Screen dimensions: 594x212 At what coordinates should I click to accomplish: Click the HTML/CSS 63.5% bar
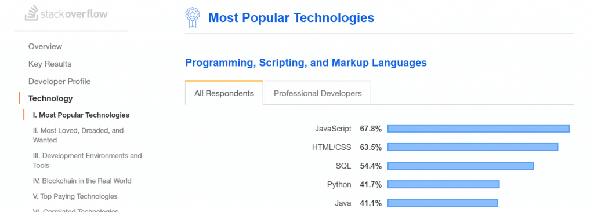click(472, 147)
